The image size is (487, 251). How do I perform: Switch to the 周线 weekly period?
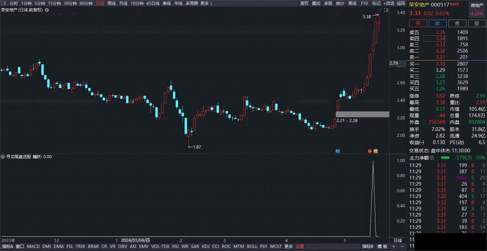click(112, 3)
